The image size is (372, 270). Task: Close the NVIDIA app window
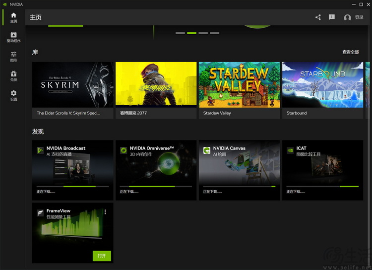tap(369, 4)
